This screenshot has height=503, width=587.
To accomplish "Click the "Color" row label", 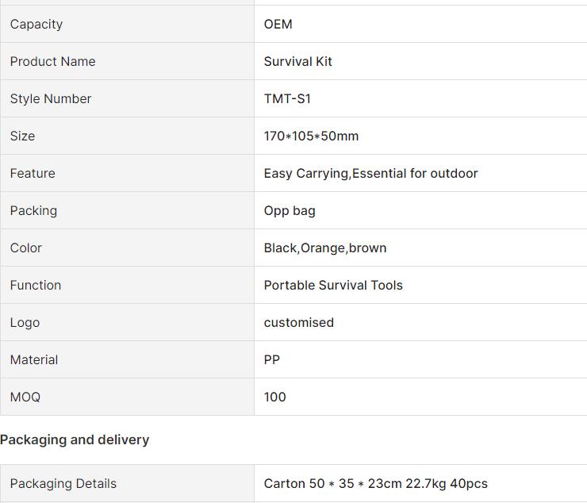I will [26, 248].
